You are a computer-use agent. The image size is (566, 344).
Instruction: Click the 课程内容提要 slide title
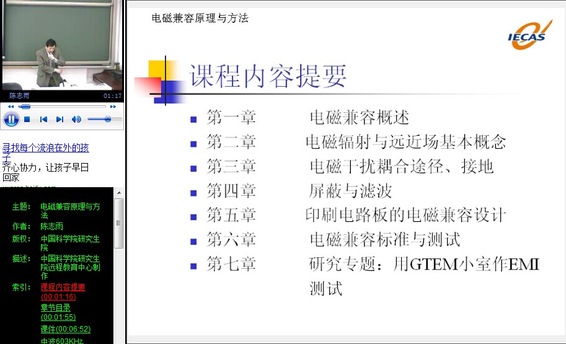(268, 76)
